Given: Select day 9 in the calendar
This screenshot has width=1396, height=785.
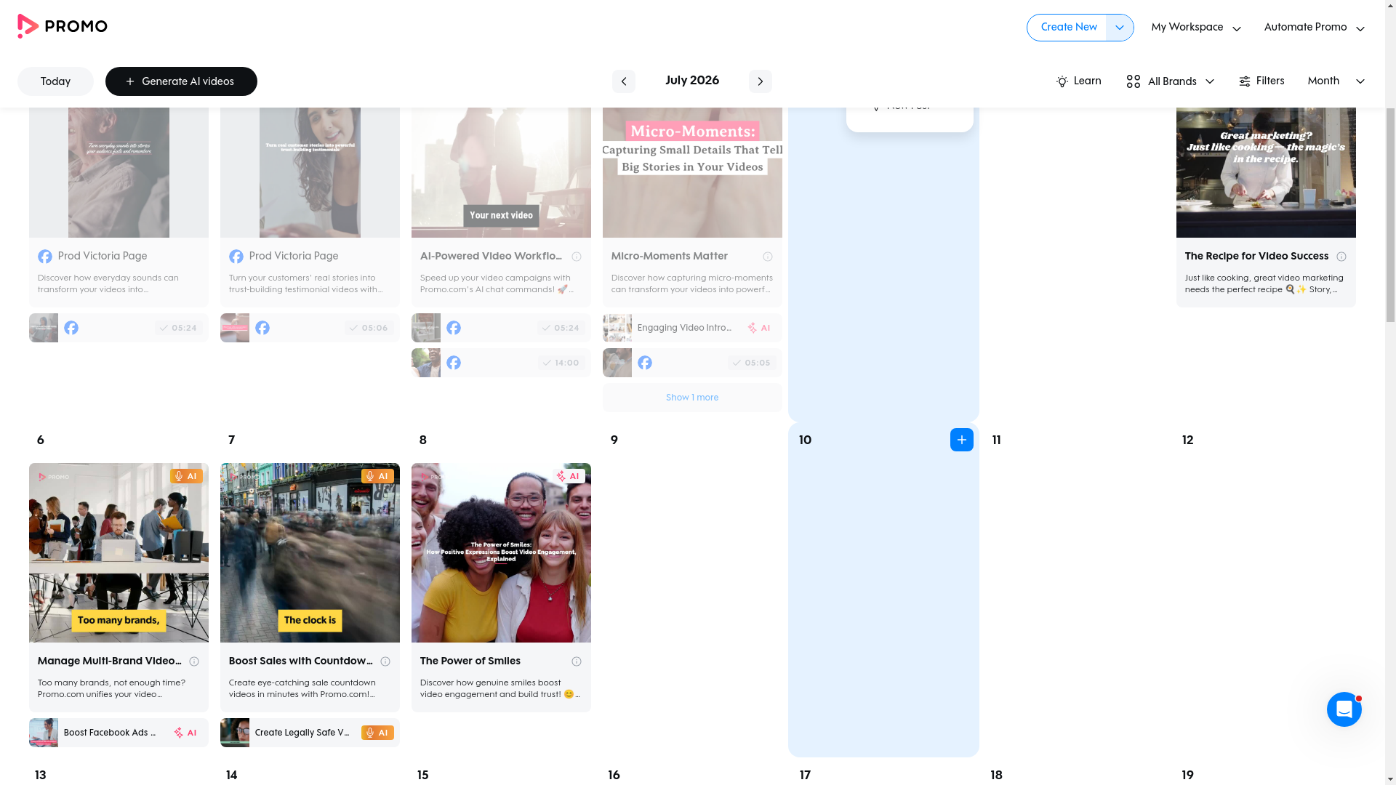Looking at the screenshot, I should pyautogui.click(x=614, y=440).
